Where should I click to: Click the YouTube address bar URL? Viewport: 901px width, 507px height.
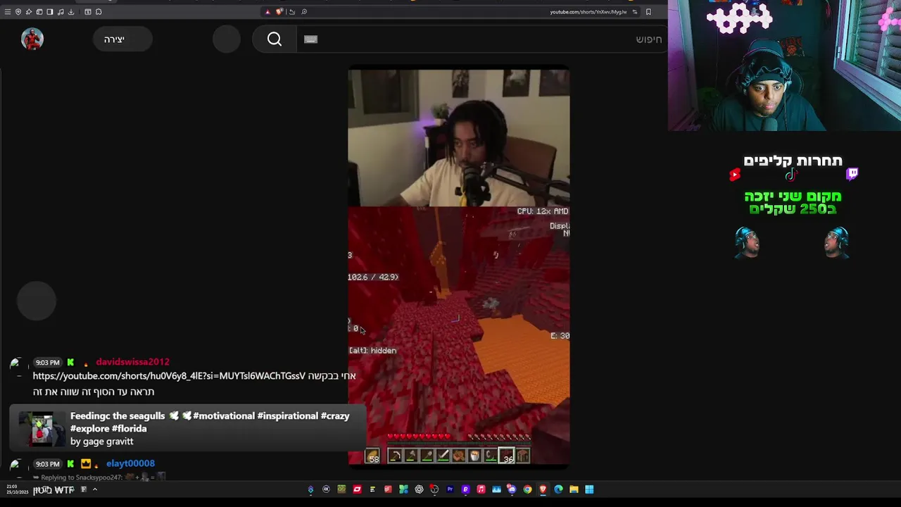[588, 12]
